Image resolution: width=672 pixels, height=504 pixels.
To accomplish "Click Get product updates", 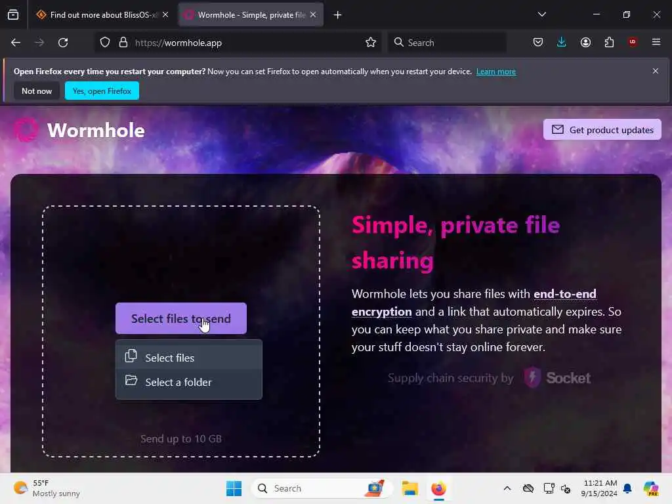I will [x=602, y=129].
